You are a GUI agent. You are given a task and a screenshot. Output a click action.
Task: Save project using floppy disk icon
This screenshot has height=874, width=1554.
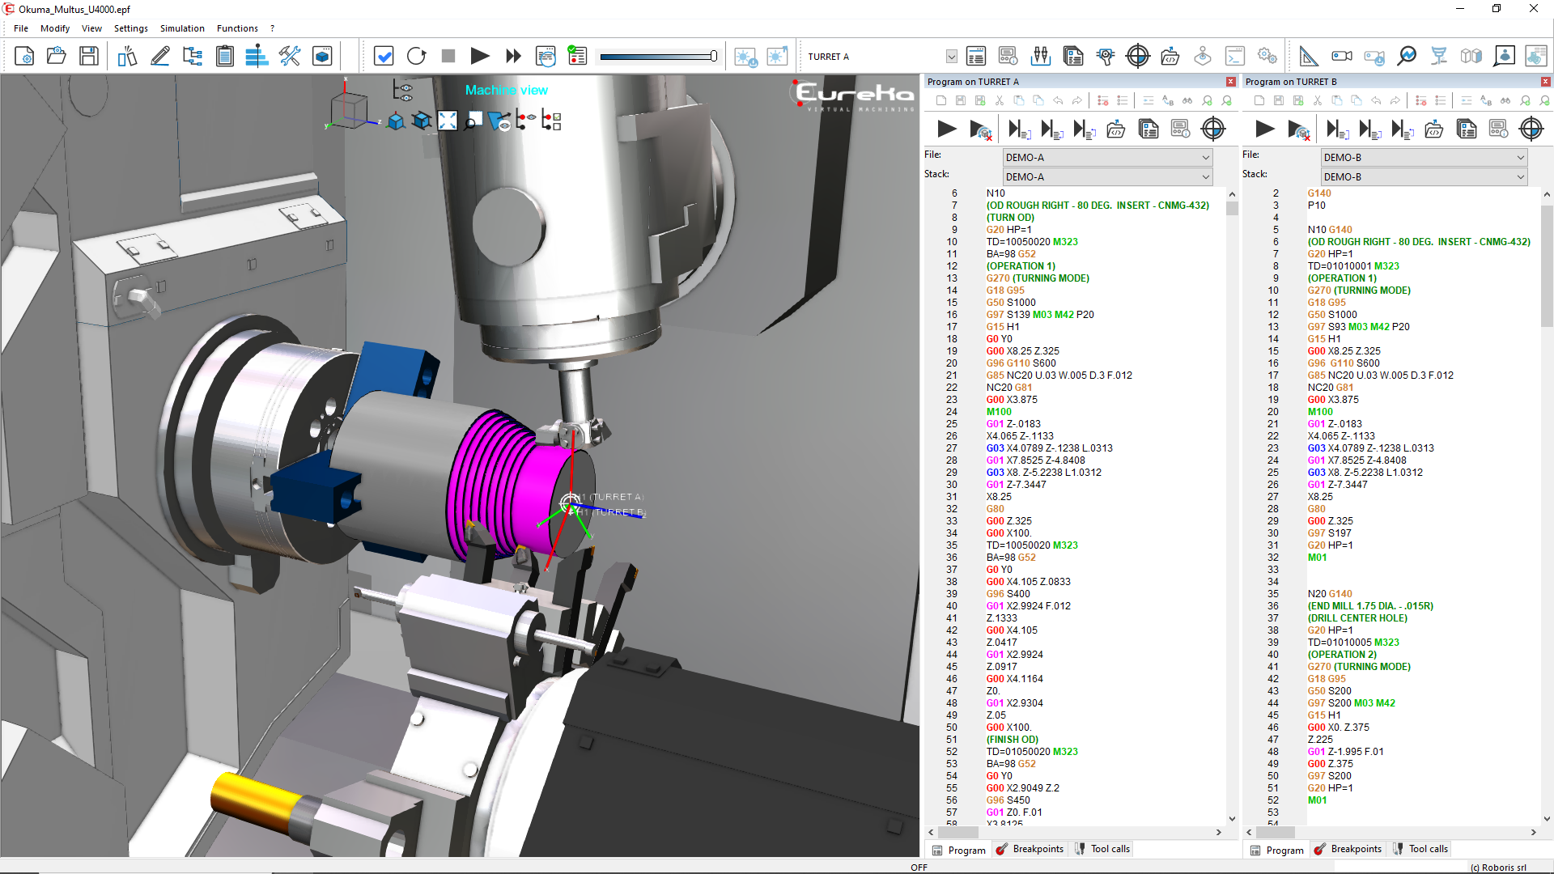89,56
